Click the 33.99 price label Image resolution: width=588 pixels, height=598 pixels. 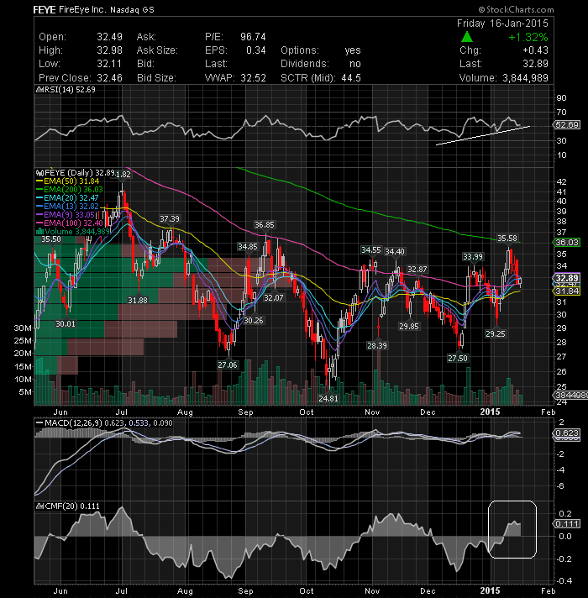(473, 257)
